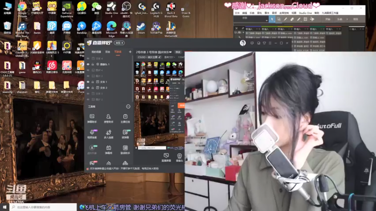Image resolution: width=376 pixels, height=211 pixels.
Task: Open the insert dropdown on the yellow mixer channel
Action: tap(290, 29)
